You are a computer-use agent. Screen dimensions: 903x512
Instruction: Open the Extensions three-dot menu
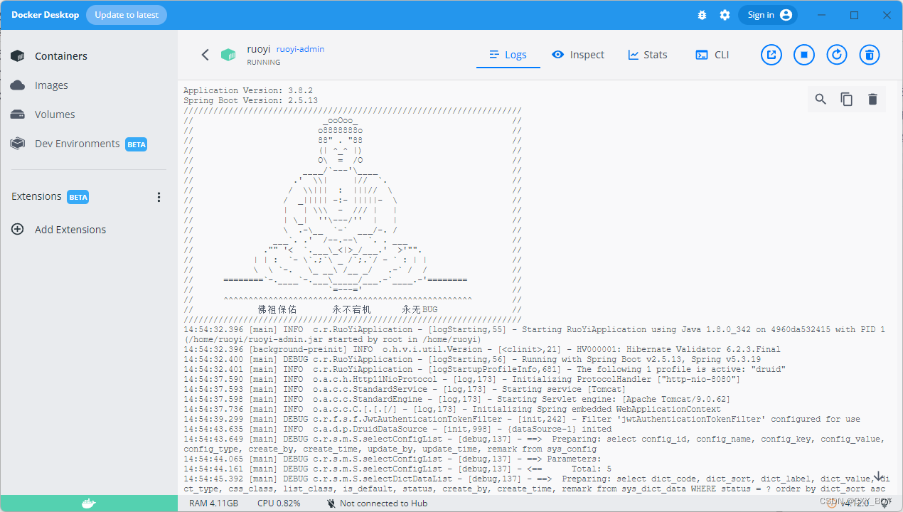159,197
